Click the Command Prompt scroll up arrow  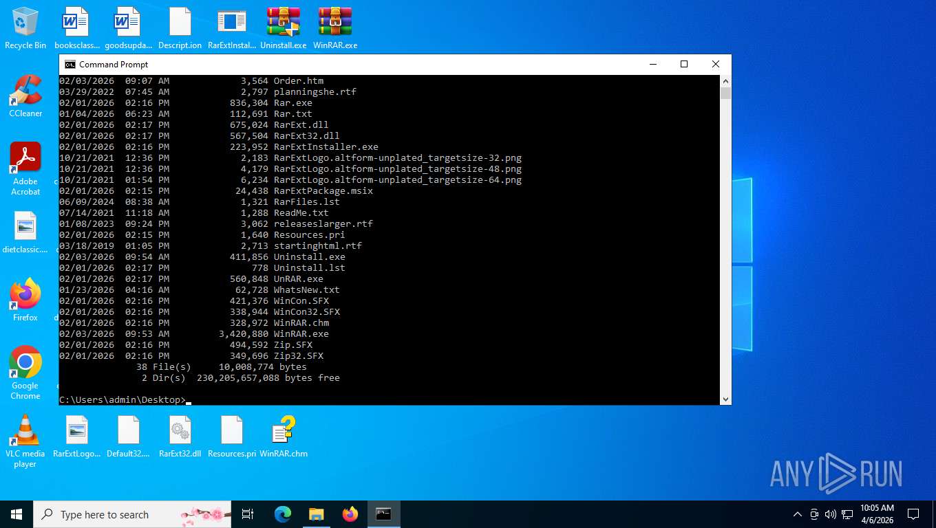[x=725, y=80]
